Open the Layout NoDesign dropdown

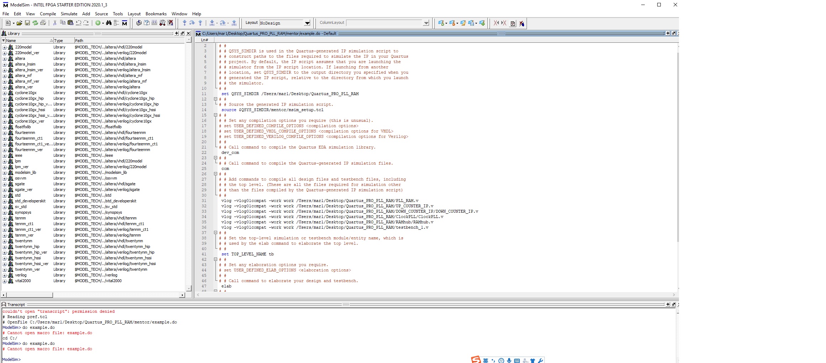coord(307,23)
